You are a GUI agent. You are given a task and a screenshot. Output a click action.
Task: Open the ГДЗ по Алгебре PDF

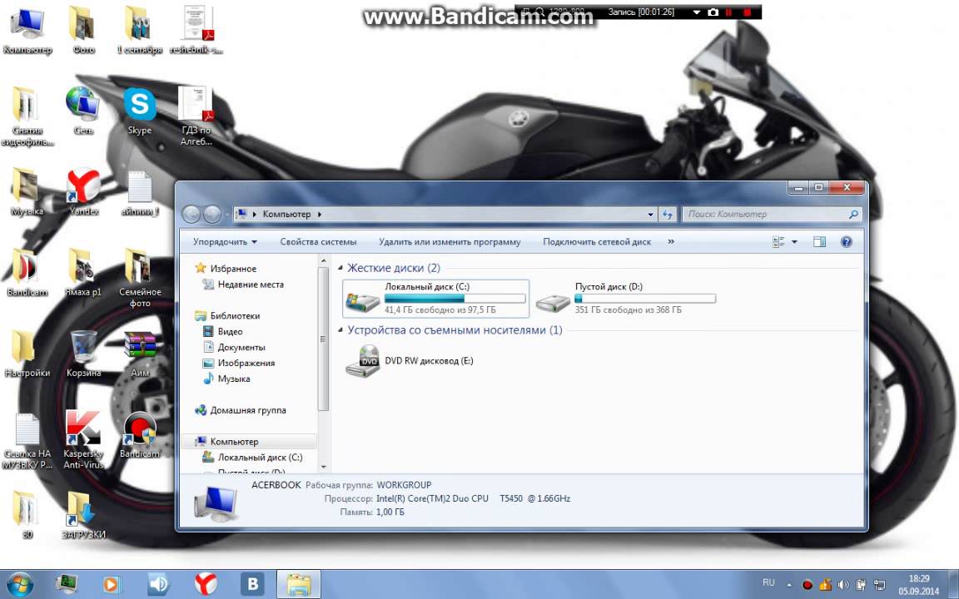[196, 116]
